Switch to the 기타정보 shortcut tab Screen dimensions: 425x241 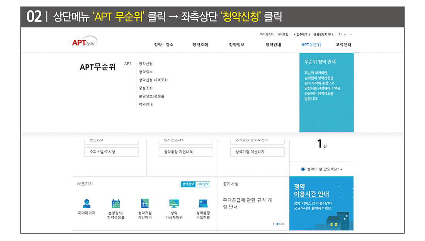click(x=203, y=184)
